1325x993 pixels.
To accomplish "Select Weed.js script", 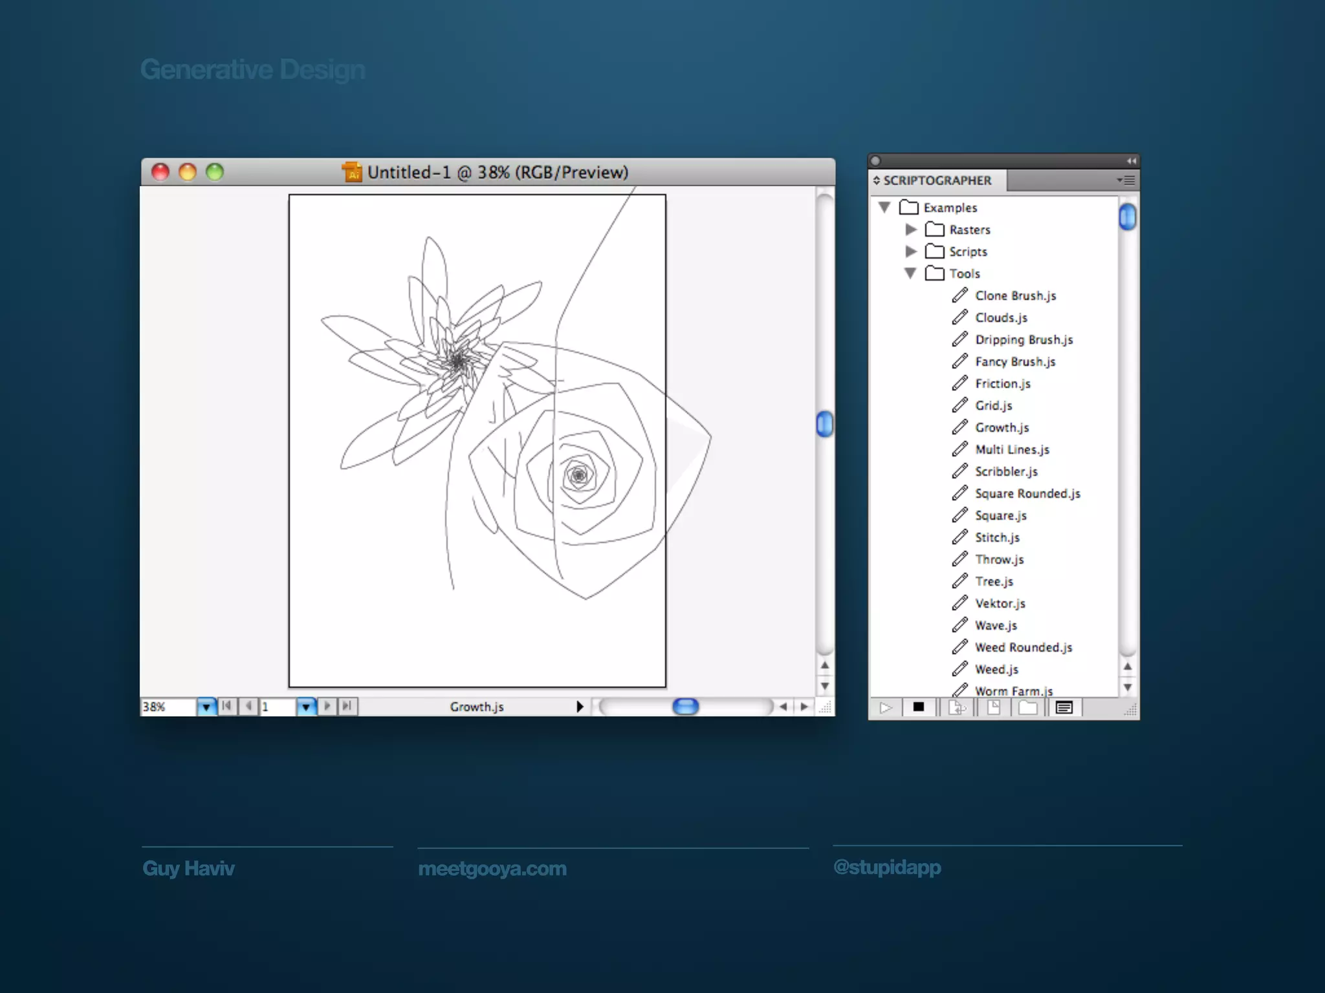I will pyautogui.click(x=996, y=669).
